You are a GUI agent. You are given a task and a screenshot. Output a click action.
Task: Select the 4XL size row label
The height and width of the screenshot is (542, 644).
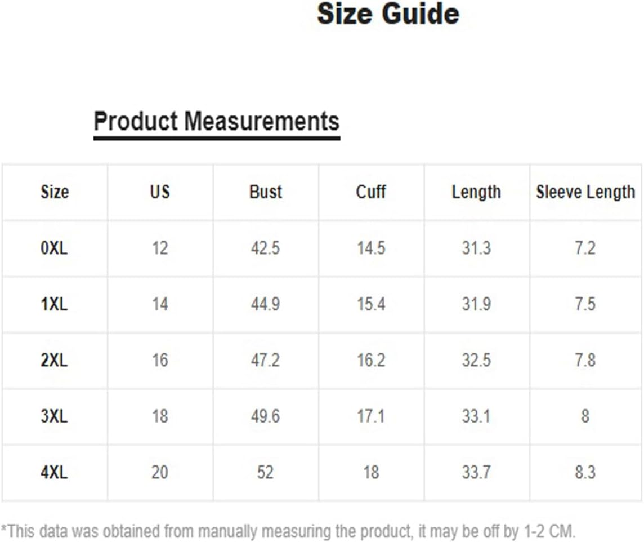[54, 472]
